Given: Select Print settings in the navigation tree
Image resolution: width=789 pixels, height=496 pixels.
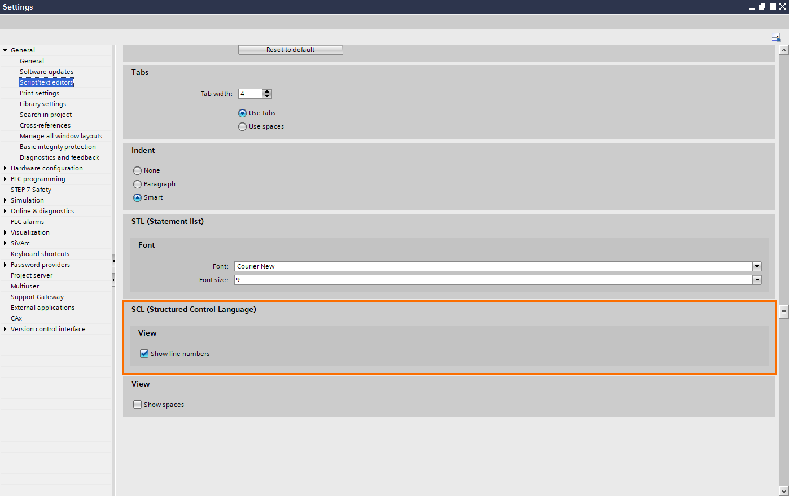Looking at the screenshot, I should (39, 93).
